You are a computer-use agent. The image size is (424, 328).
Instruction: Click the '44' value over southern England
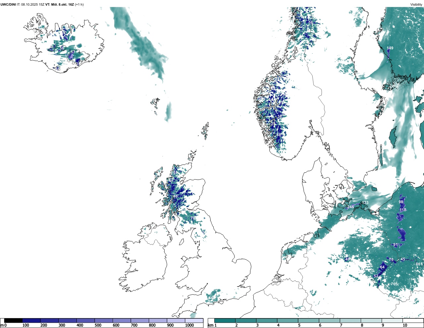coord(211,298)
